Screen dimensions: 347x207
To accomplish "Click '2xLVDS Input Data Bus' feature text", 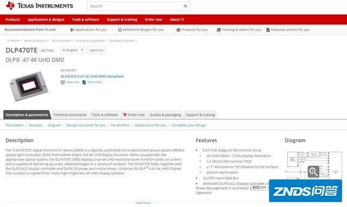I will [x=221, y=178].
